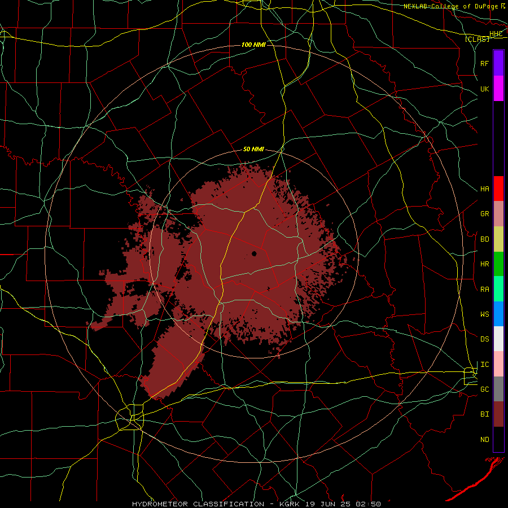
Task: Click the BI legend label
Action: 484,414
